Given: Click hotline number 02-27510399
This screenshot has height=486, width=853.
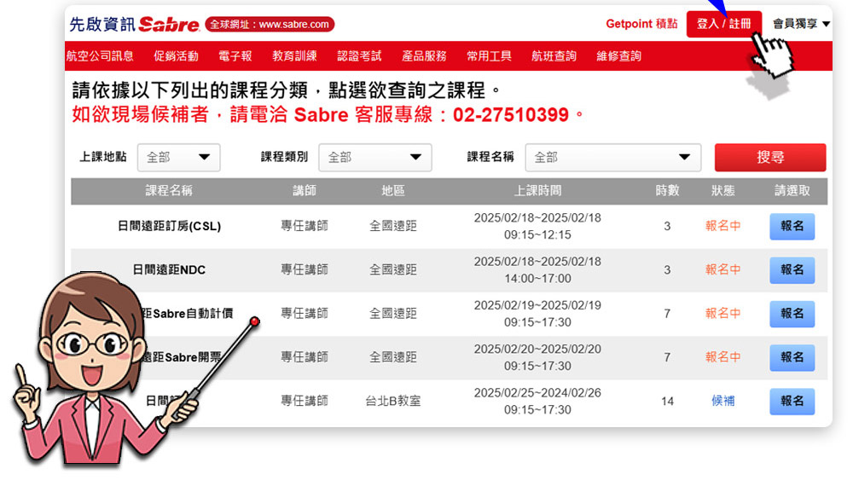Looking at the screenshot, I should click(510, 115).
